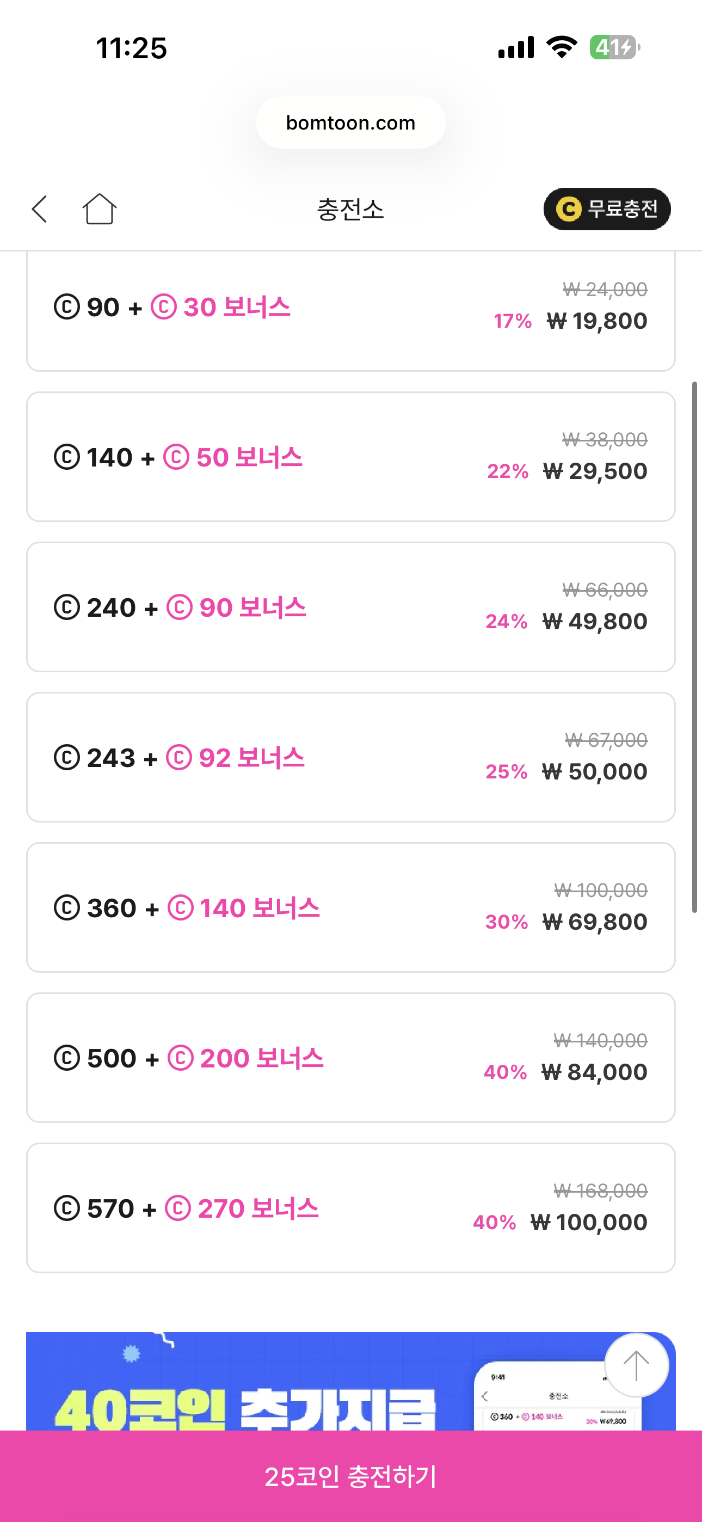This screenshot has height=1522, width=702.
Task: Choose the 360 + 140 bonus package
Action: (x=350, y=907)
